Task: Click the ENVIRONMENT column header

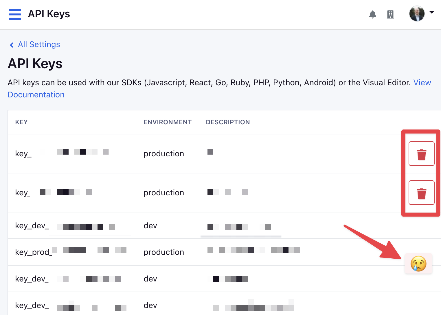Action: (168, 122)
